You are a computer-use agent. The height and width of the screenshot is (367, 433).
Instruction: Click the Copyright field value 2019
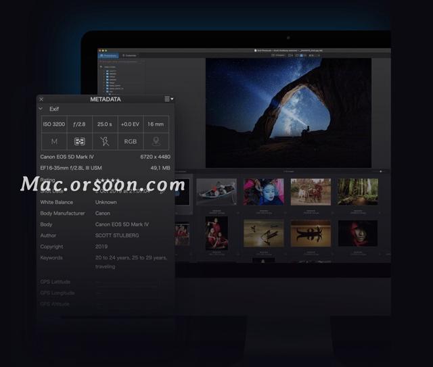[x=101, y=247]
